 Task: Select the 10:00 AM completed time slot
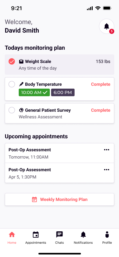pyautogui.click(x=34, y=92)
